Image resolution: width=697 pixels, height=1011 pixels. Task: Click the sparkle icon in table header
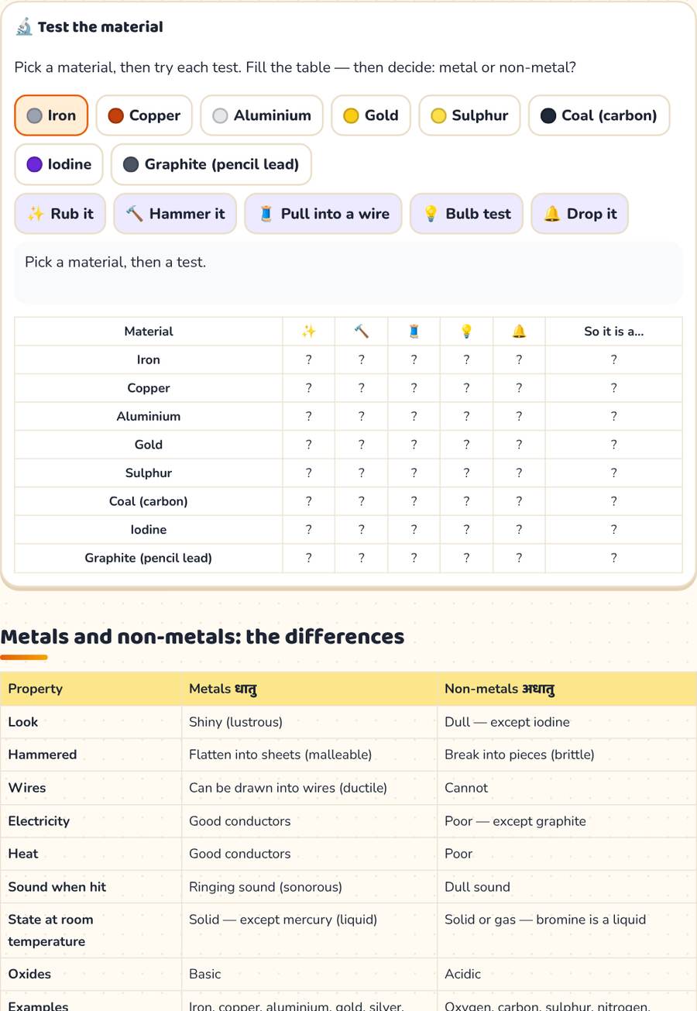pyautogui.click(x=308, y=332)
